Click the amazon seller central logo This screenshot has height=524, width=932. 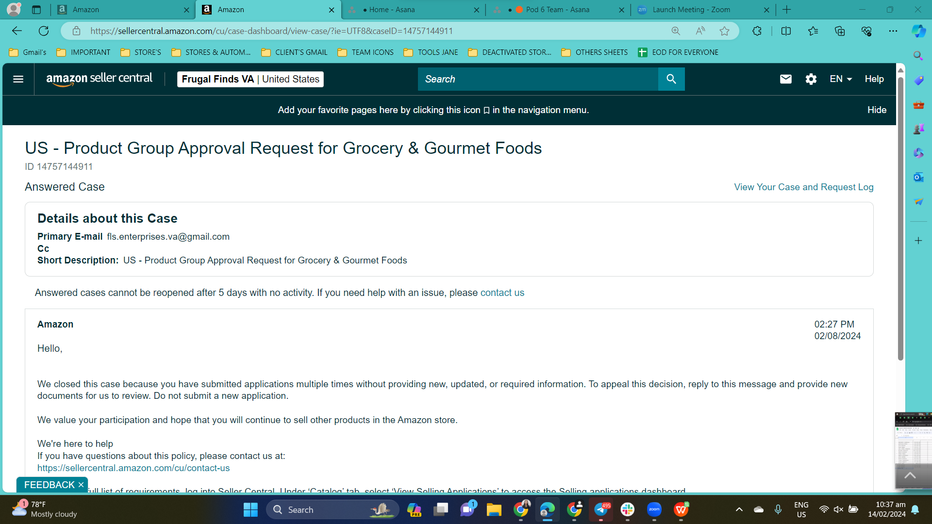pyautogui.click(x=99, y=79)
